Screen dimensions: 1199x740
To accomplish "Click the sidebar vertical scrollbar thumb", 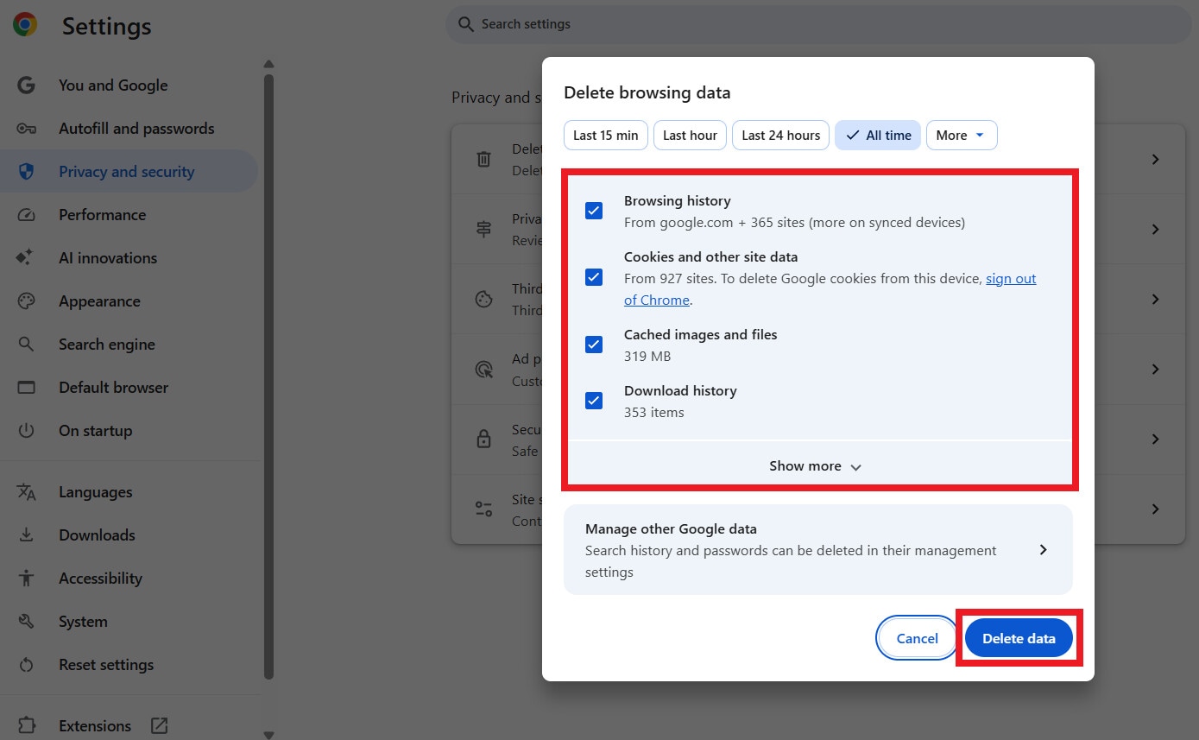I will [x=268, y=376].
